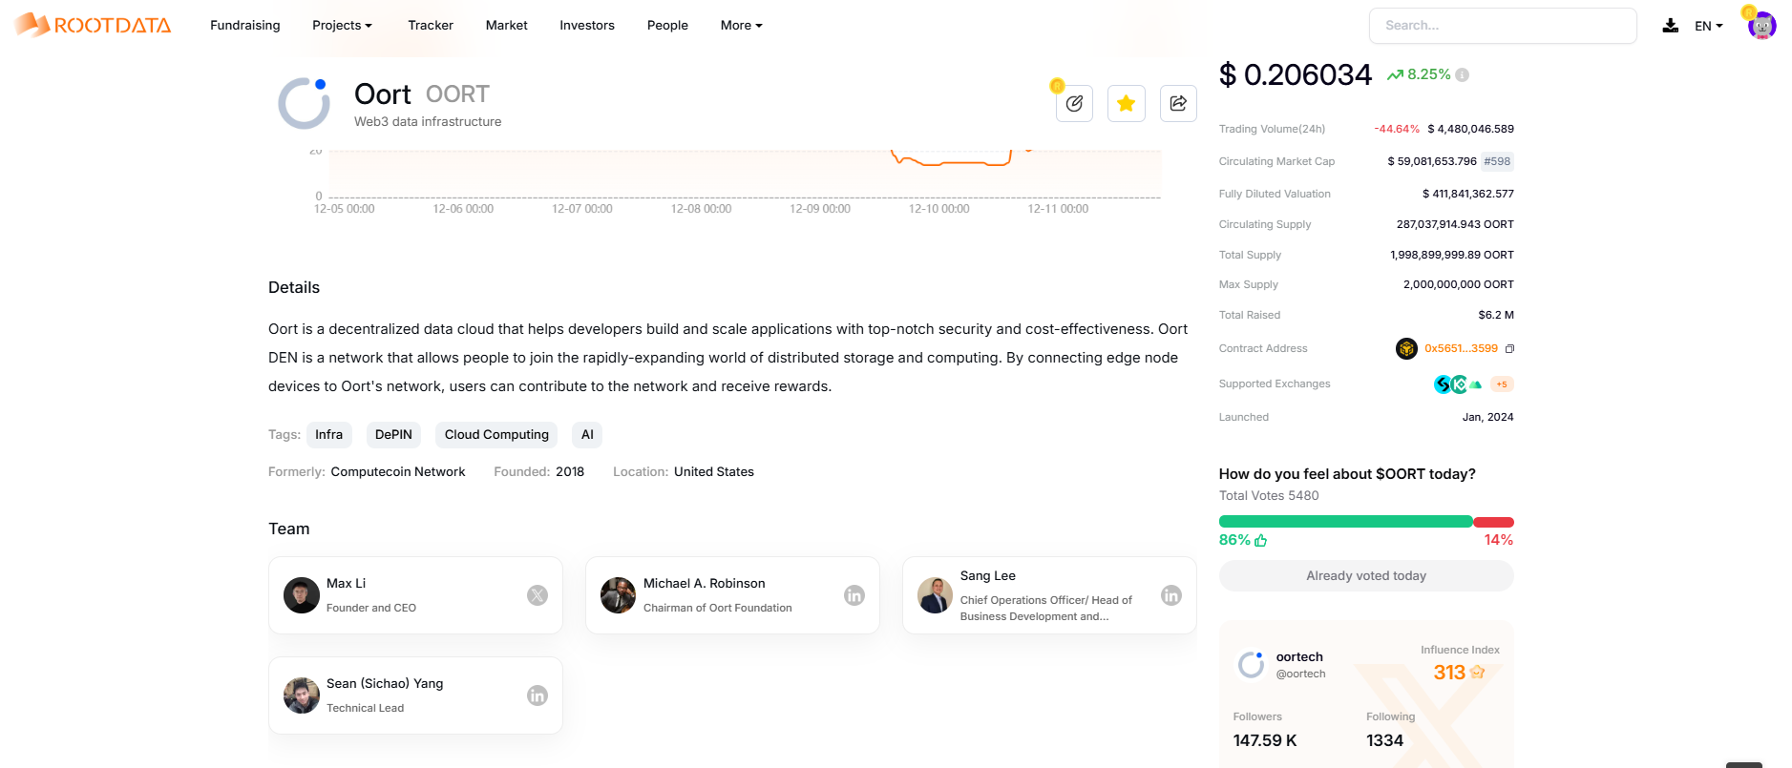Click the Oort project logo
The width and height of the screenshot is (1792, 768).
304,103
